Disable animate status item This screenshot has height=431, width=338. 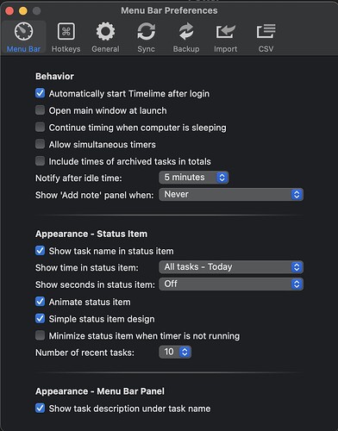(x=40, y=302)
